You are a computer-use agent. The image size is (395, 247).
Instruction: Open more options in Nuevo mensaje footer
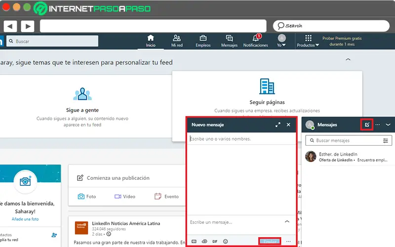pos(288,242)
